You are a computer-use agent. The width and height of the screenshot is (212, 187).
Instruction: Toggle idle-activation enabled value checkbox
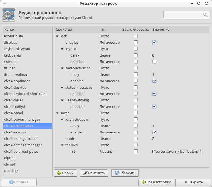click(154, 132)
